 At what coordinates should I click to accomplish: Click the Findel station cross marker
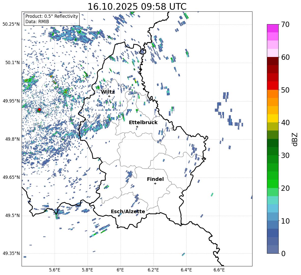click(x=155, y=184)
